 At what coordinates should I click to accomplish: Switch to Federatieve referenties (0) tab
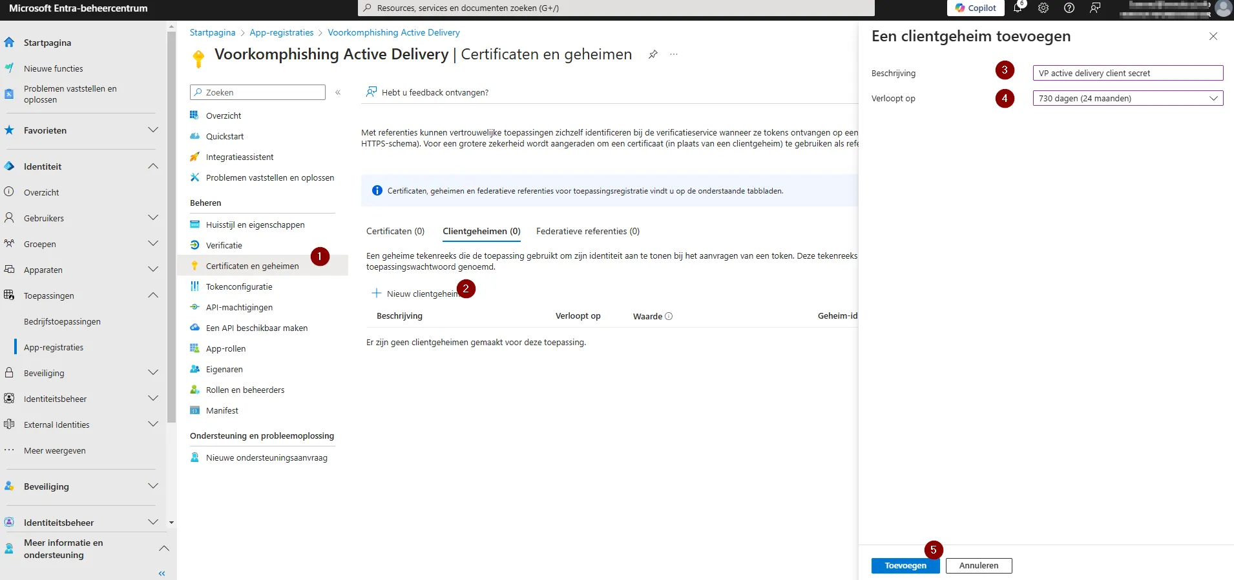[588, 231]
